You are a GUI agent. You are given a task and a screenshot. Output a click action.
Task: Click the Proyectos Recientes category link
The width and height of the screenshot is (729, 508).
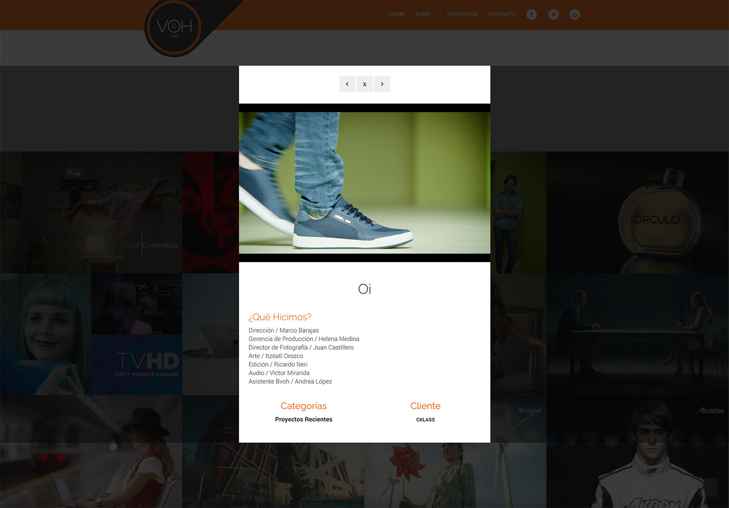304,419
